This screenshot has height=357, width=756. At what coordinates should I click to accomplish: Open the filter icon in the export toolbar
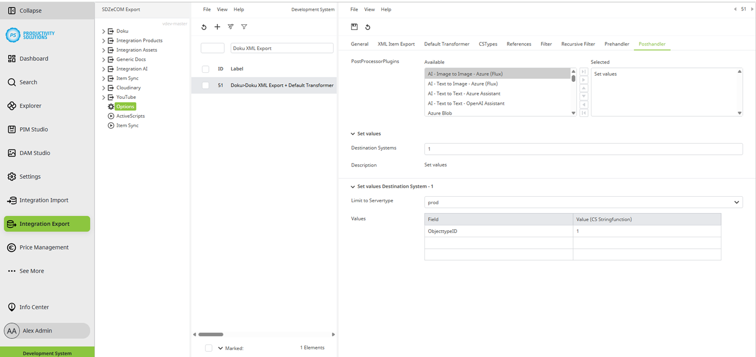coord(244,27)
